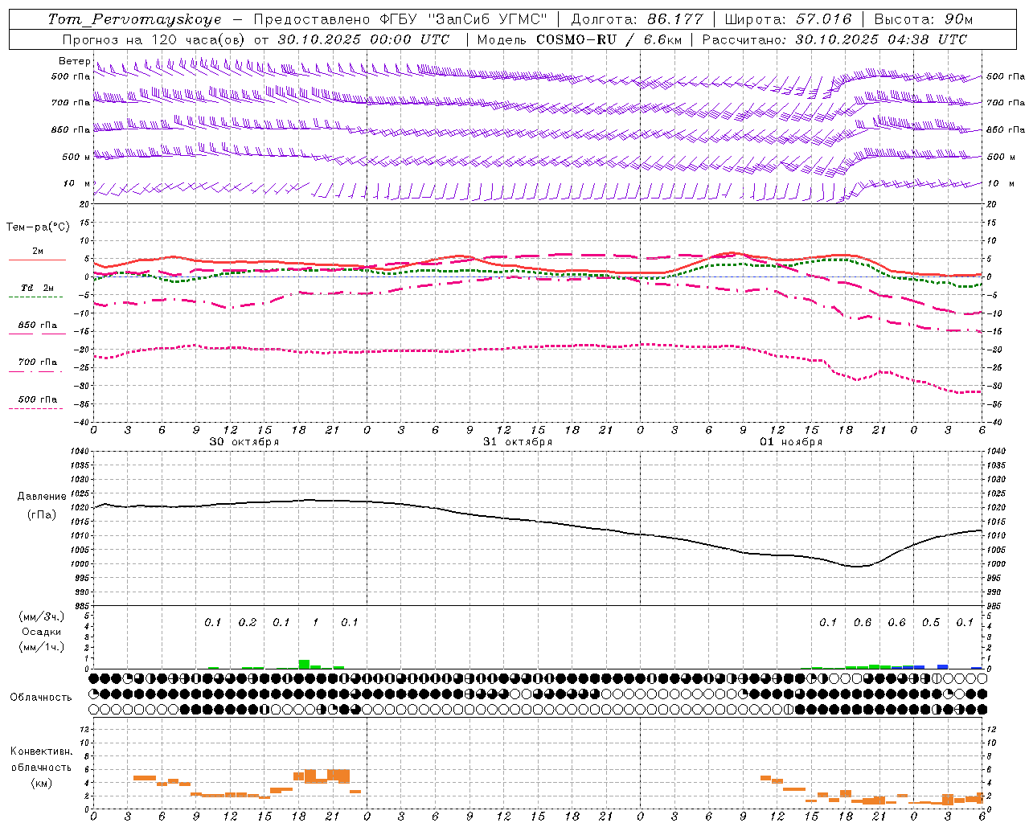The height and width of the screenshot is (823, 1029).
Task: Click "Предоставлено ФГБУ ЗапСиб УГМС" text
Action: tap(400, 19)
